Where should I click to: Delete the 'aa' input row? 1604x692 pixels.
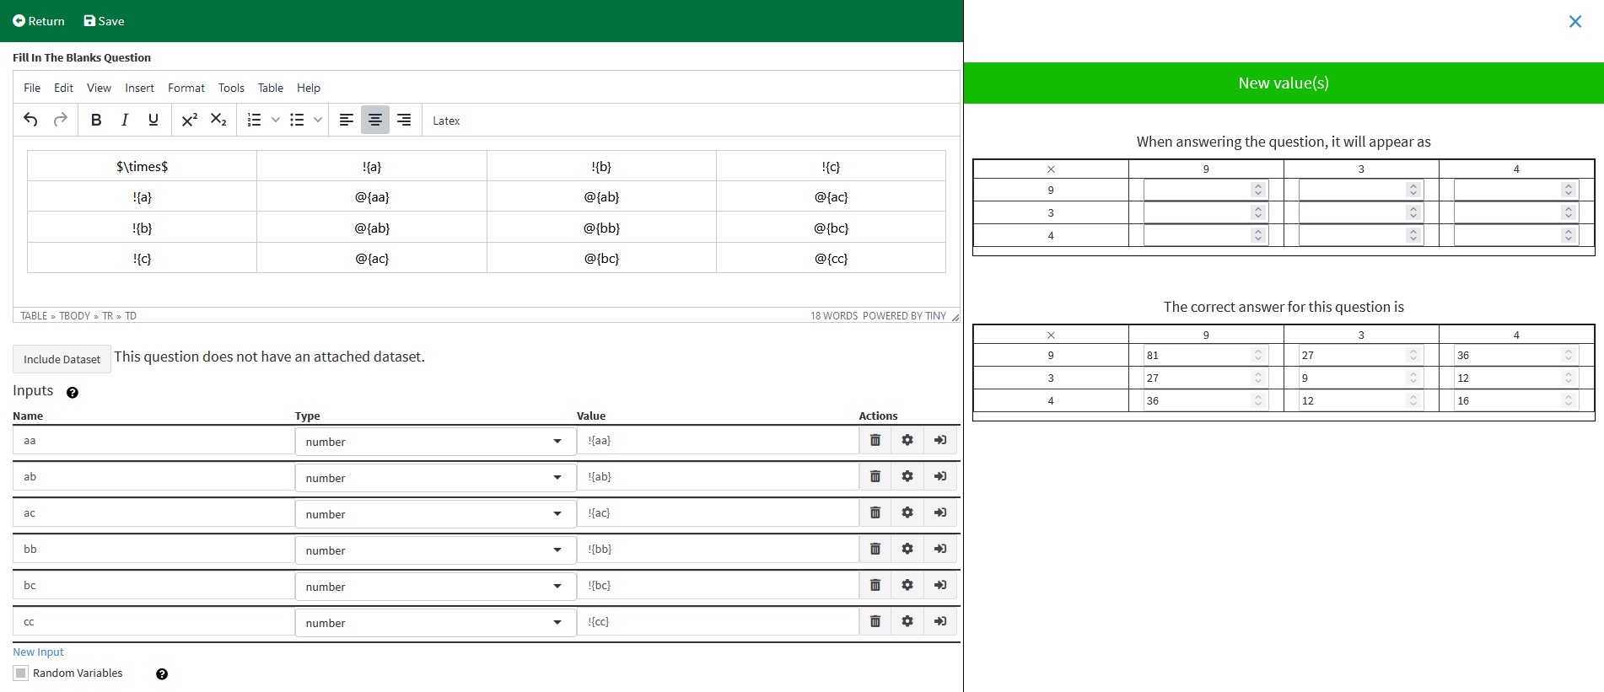[x=875, y=440]
